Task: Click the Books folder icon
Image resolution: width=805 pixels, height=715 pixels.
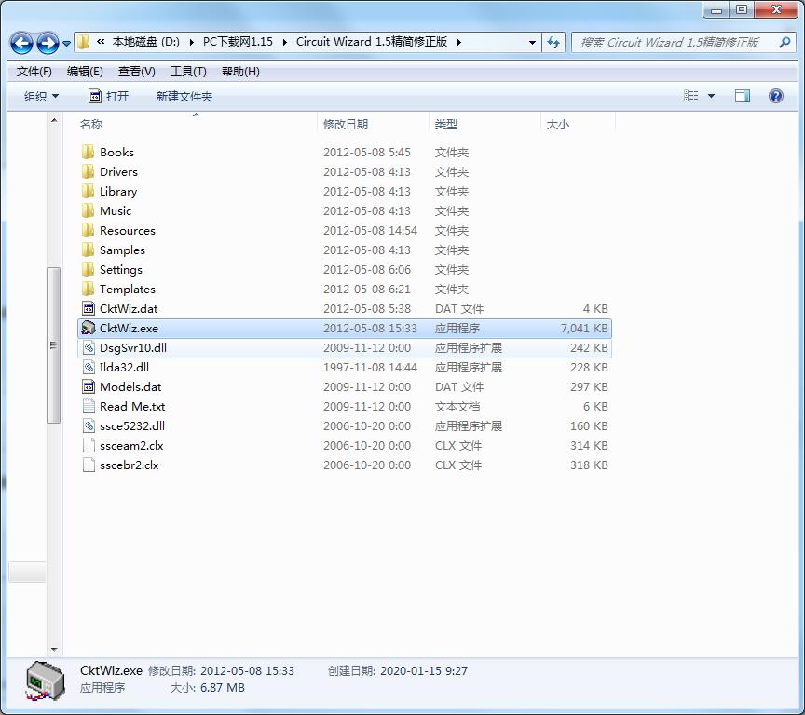Action: point(89,152)
